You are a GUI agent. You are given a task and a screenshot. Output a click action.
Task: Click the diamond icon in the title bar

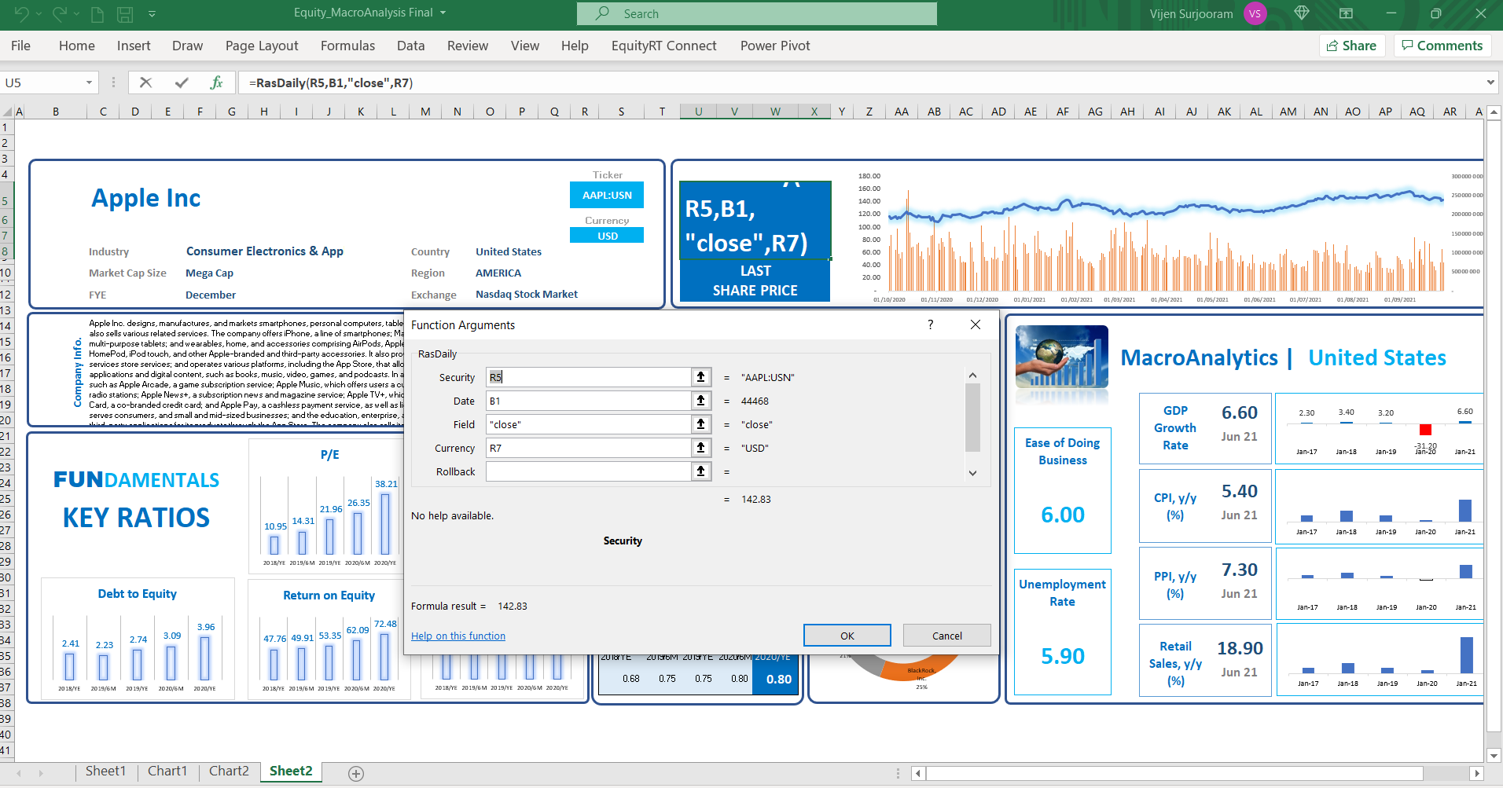[x=1302, y=13]
